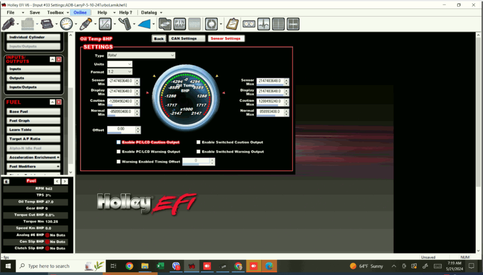Enable PC/LCD Caution Output checkbox
This screenshot has height=275, width=483.
pos(118,142)
